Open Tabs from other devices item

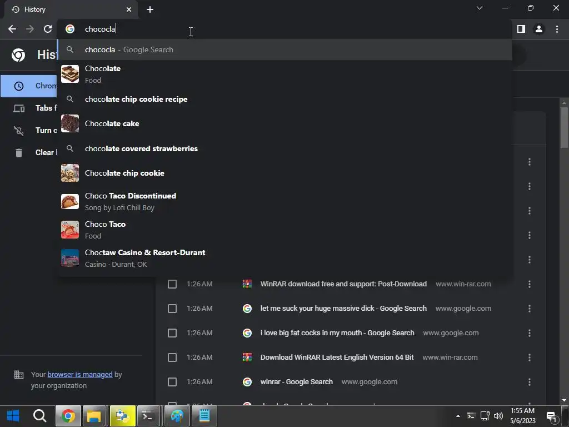(29, 108)
